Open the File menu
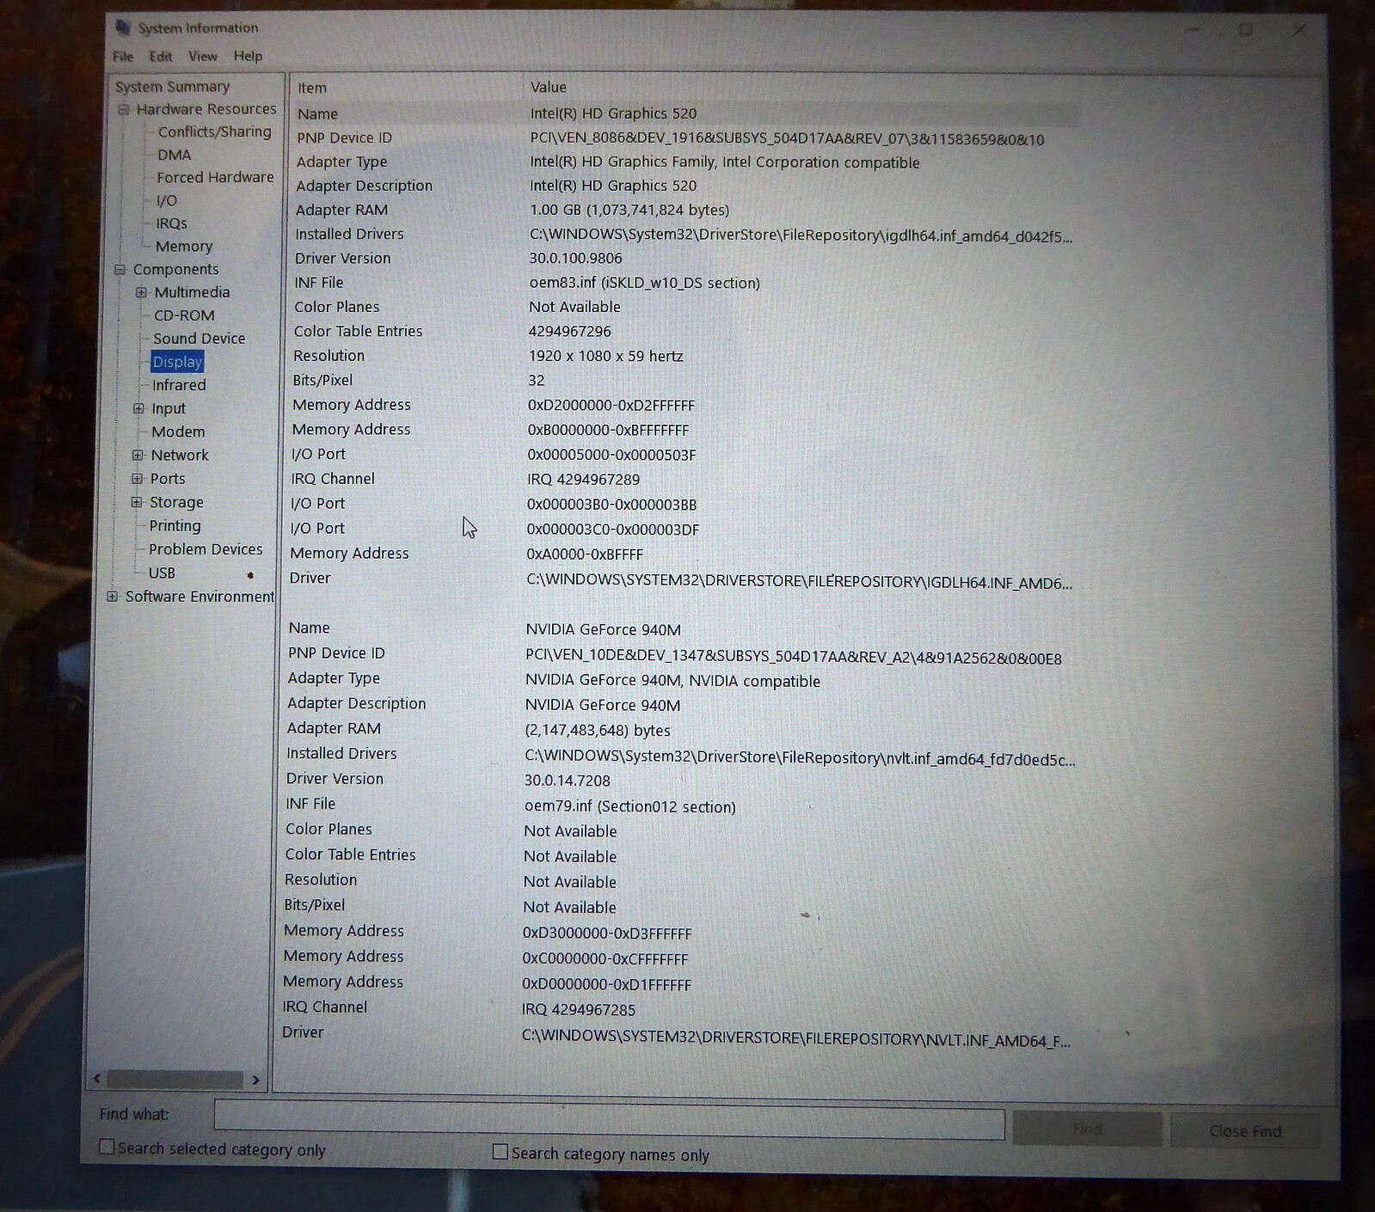Image resolution: width=1375 pixels, height=1212 pixels. tap(123, 57)
